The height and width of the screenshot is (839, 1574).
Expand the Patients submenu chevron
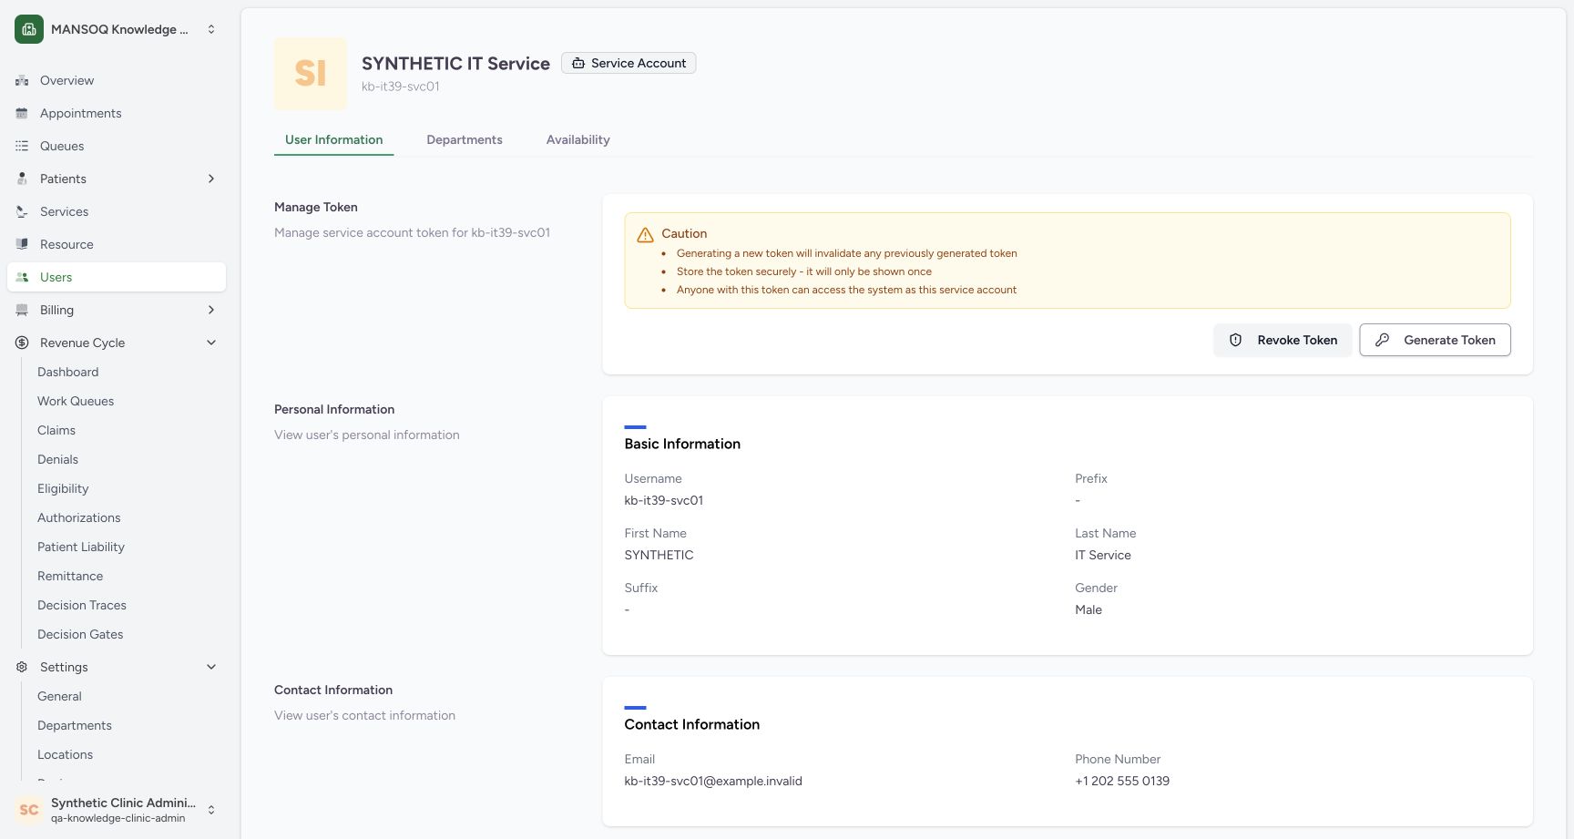[x=211, y=179]
